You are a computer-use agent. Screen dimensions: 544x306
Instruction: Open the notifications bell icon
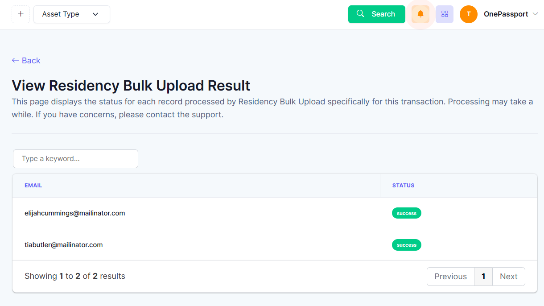(420, 14)
